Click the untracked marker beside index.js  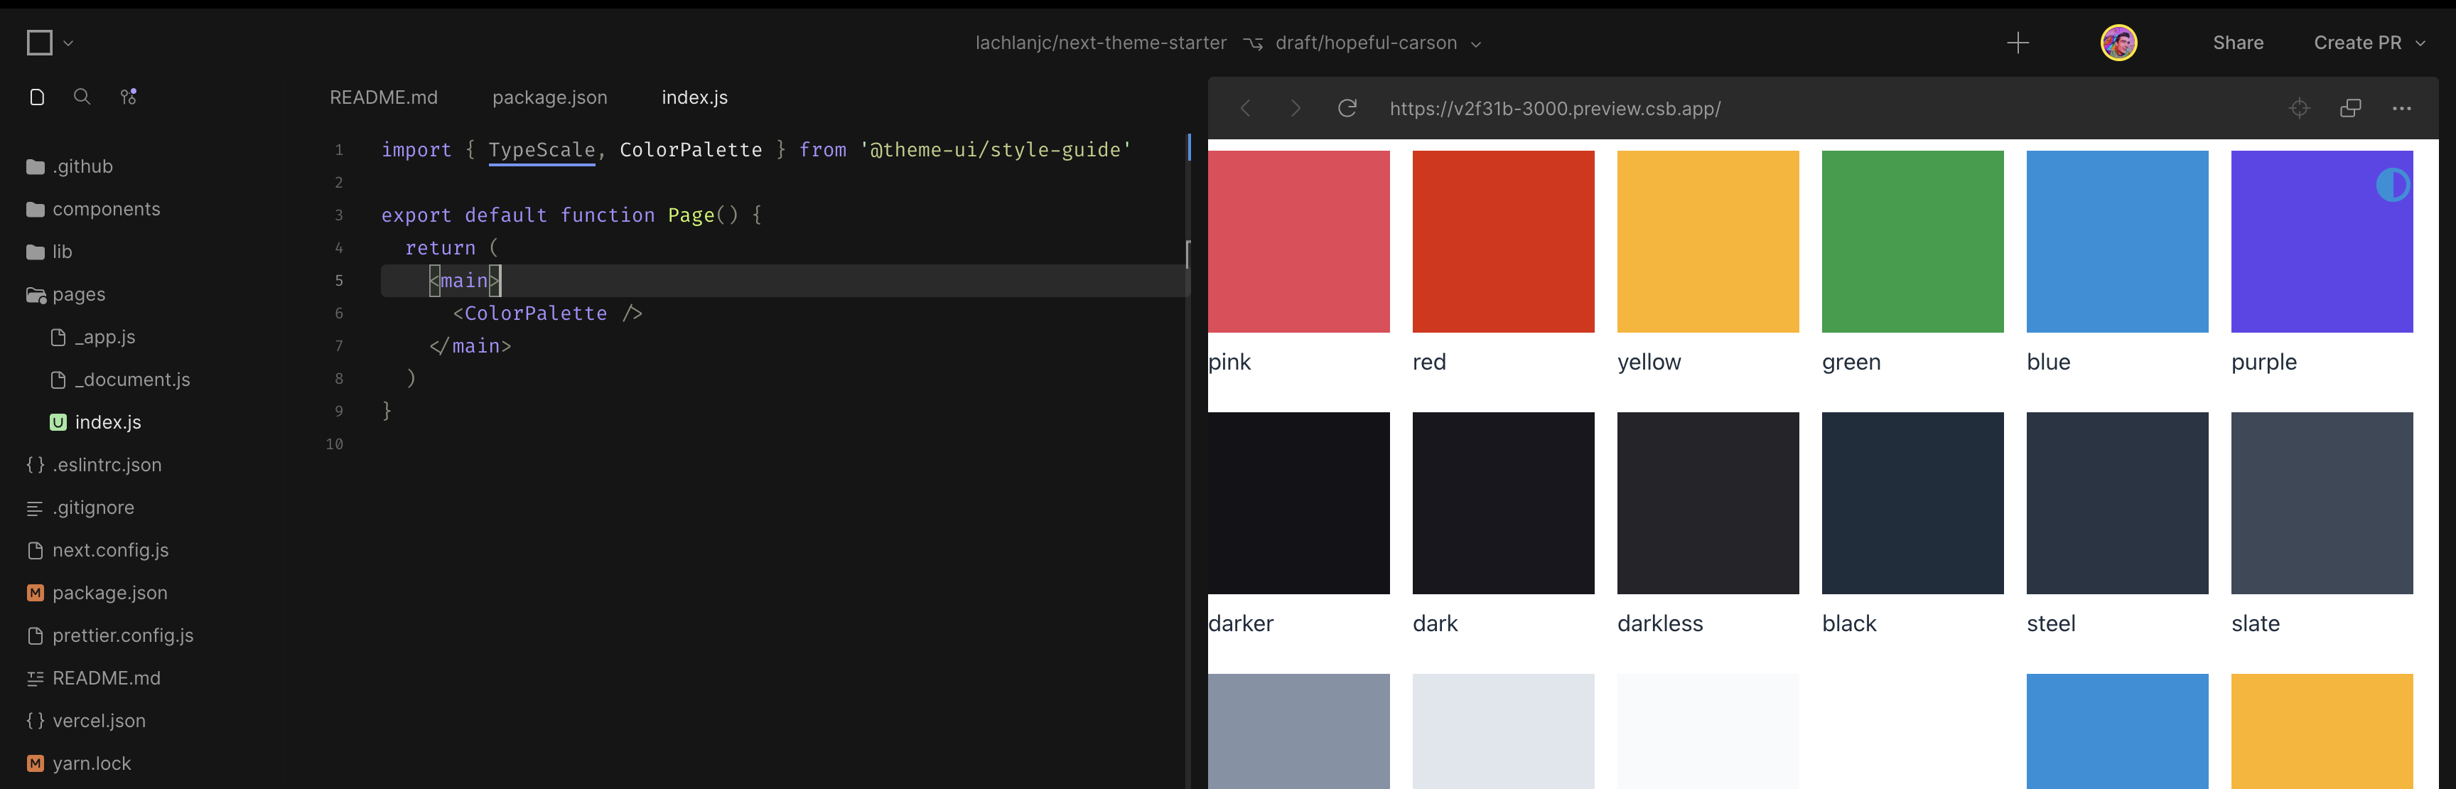click(58, 422)
